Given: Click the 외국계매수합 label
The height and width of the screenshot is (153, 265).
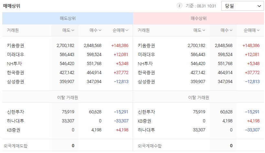Looking at the screenshot, I should (149, 146).
